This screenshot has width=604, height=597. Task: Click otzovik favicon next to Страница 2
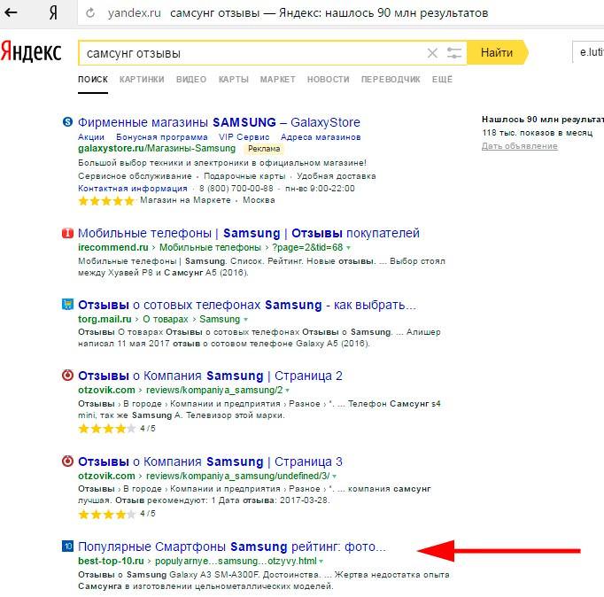67,376
